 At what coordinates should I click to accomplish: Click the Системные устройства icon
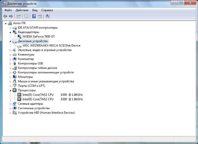pyautogui.click(x=15, y=108)
